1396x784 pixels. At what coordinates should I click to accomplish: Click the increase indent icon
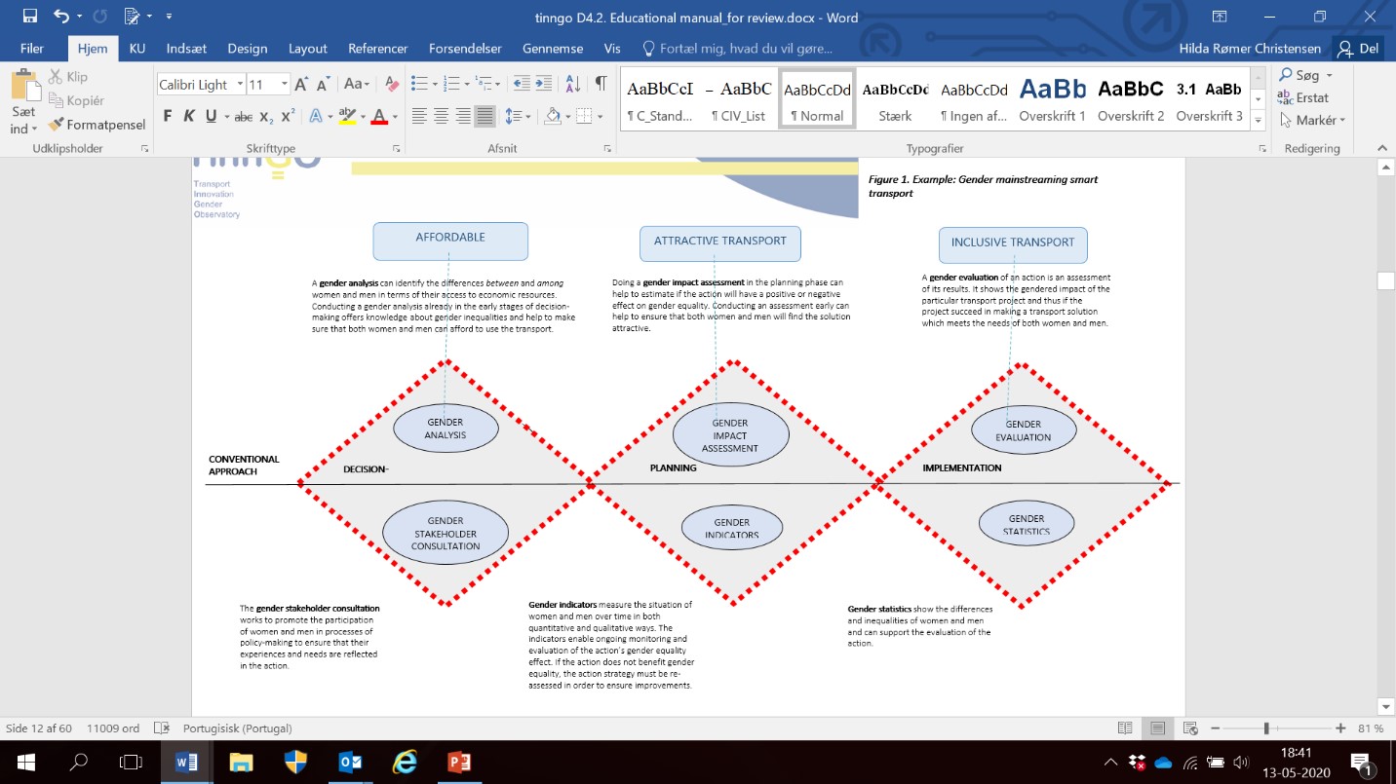545,85
